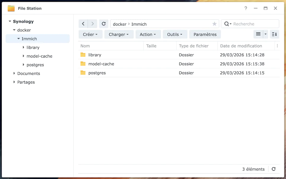Screen dimensions: 286x179
Task: Sort by the Nom column header
Action: click(x=111, y=46)
